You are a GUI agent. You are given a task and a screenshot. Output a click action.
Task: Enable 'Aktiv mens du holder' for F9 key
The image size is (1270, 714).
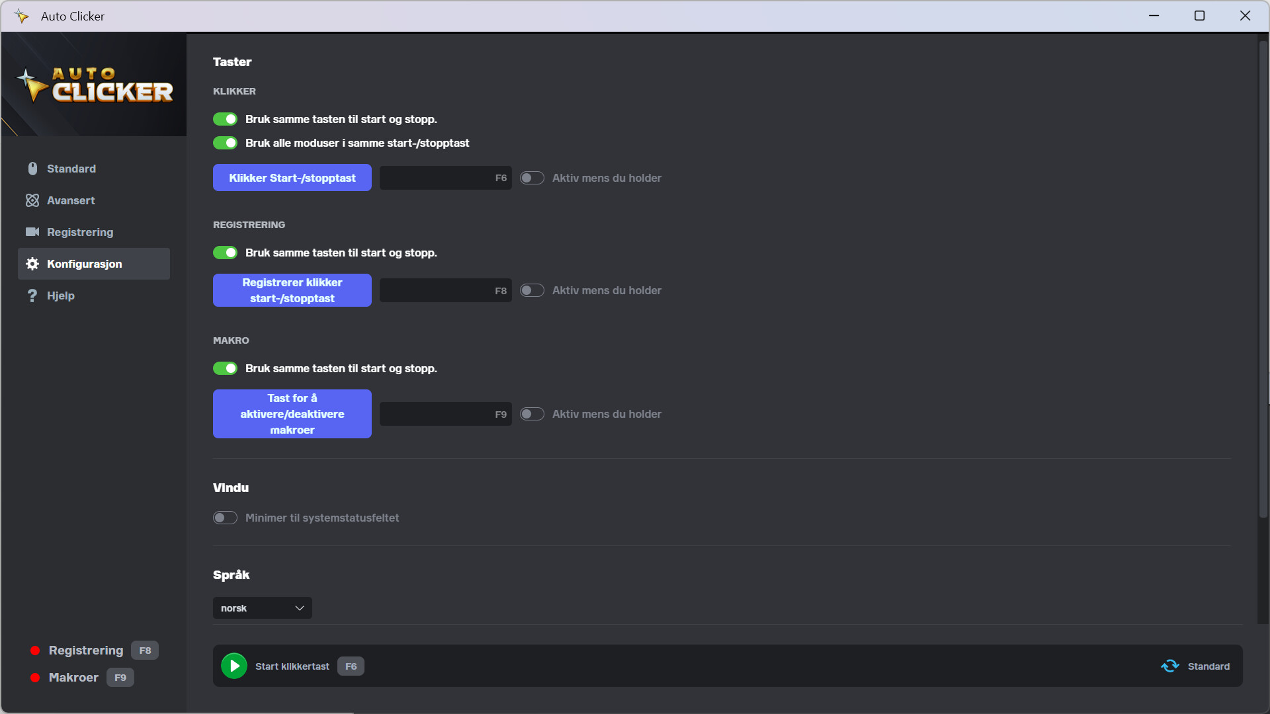tap(532, 414)
